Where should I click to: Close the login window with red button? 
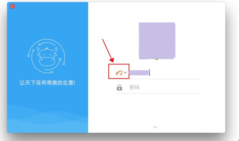coord(12,6)
